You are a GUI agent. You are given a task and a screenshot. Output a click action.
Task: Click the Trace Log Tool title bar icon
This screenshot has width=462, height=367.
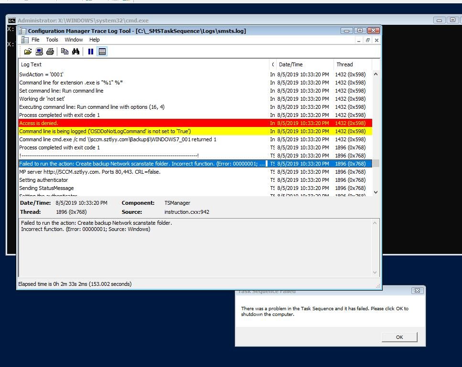click(x=22, y=31)
